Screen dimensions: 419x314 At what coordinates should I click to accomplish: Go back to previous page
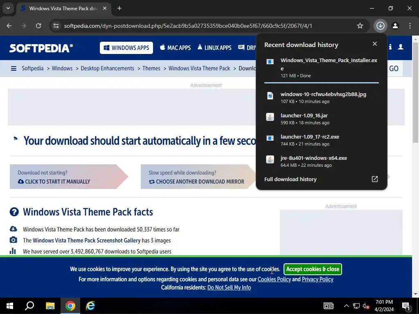click(9, 26)
